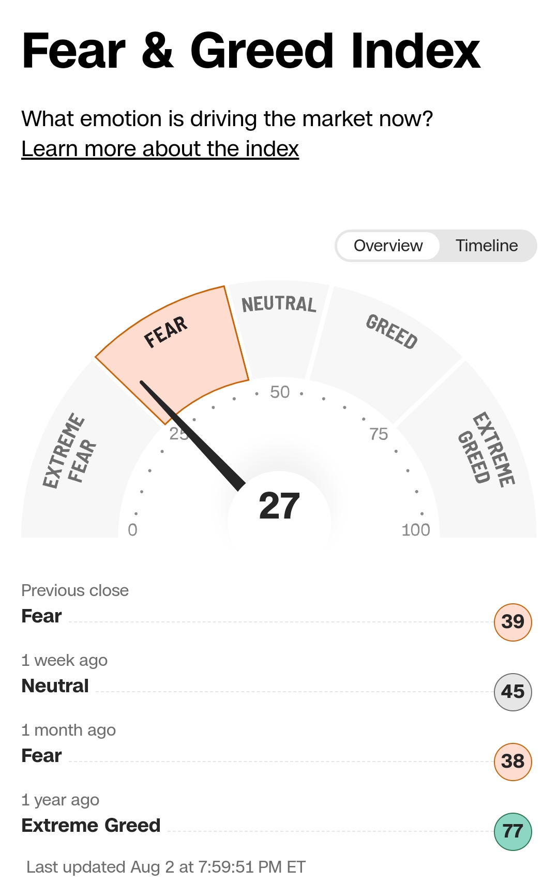Open 'Learn more about the index' link

click(160, 149)
